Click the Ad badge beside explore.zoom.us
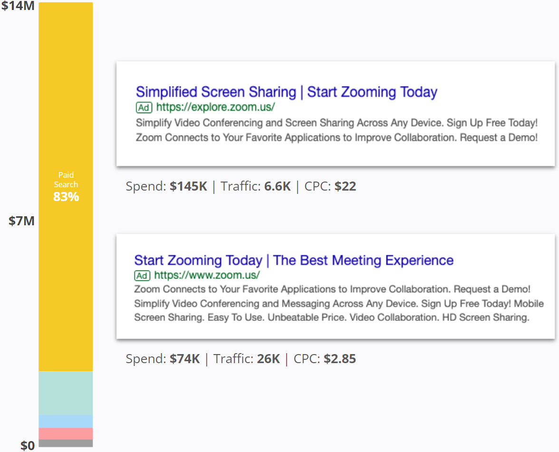This screenshot has width=559, height=452. point(144,107)
